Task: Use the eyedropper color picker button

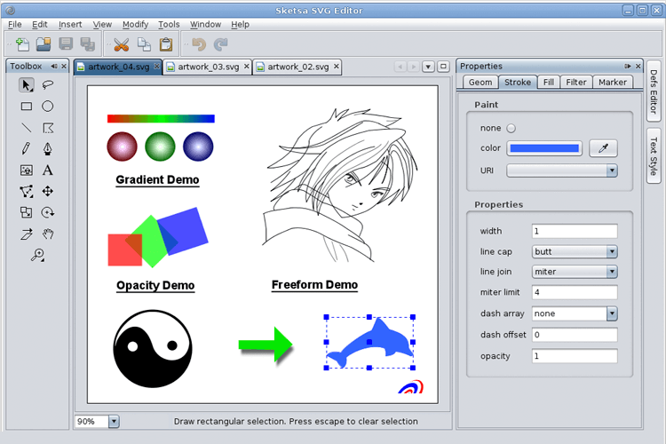Action: (x=603, y=148)
